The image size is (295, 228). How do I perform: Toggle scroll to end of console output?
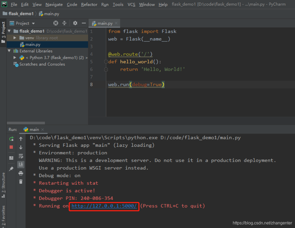pos(21,164)
